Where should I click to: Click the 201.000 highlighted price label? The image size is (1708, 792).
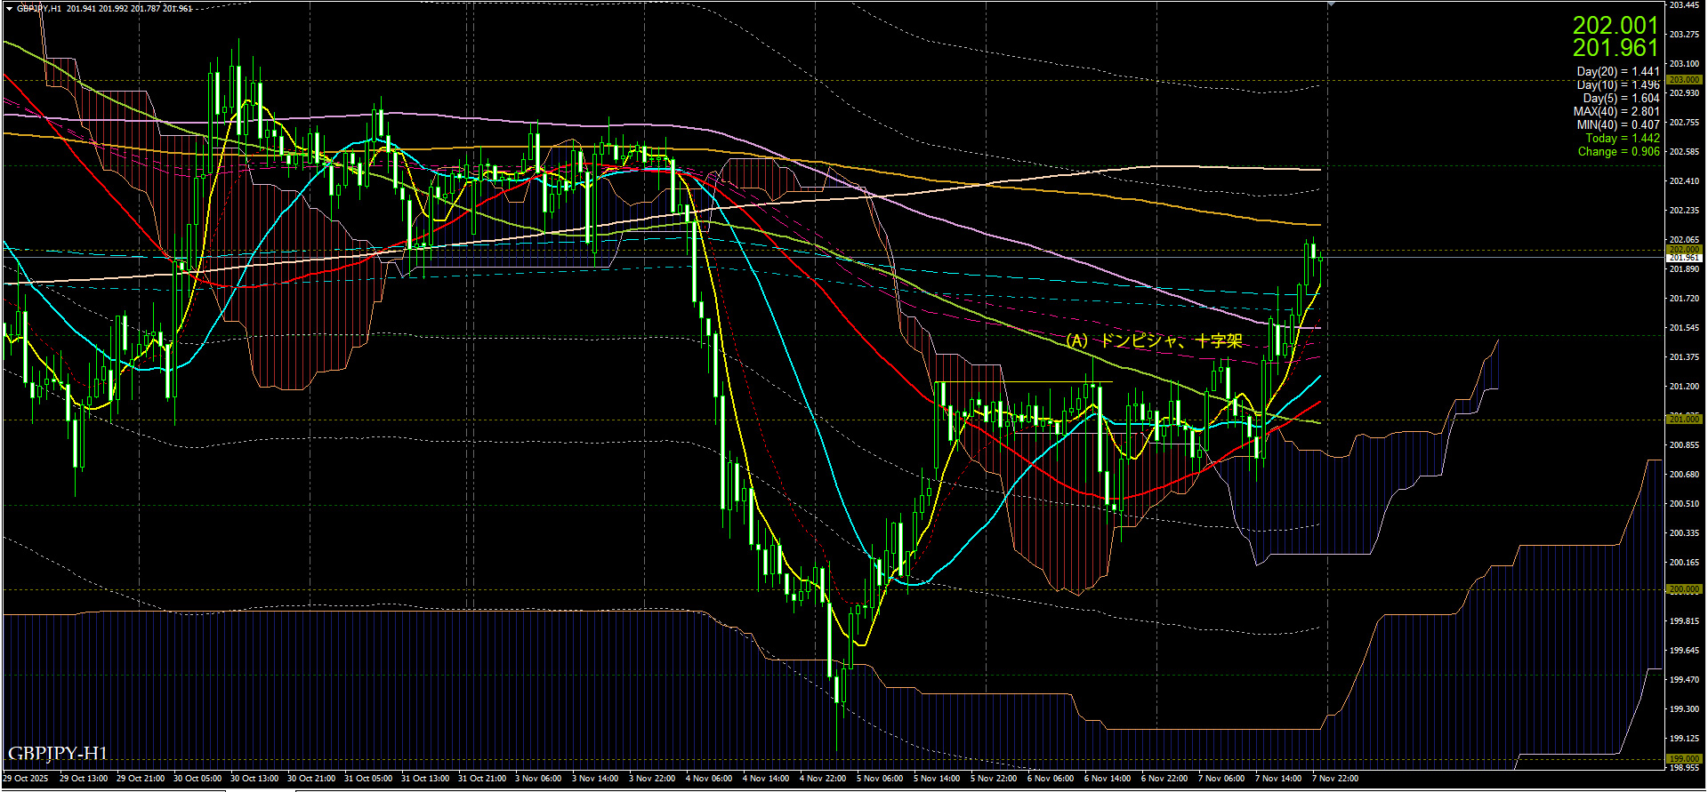point(1684,419)
